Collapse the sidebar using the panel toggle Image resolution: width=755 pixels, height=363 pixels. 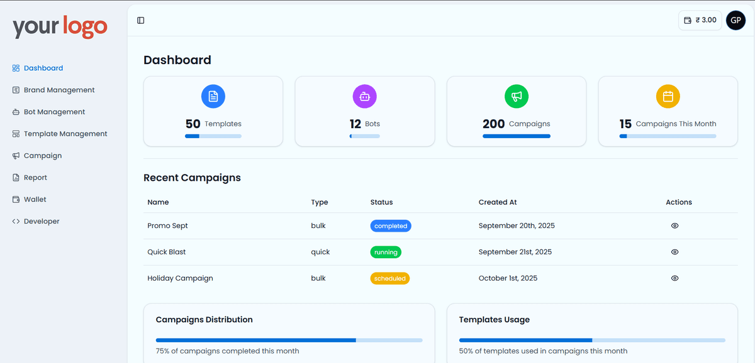point(140,20)
